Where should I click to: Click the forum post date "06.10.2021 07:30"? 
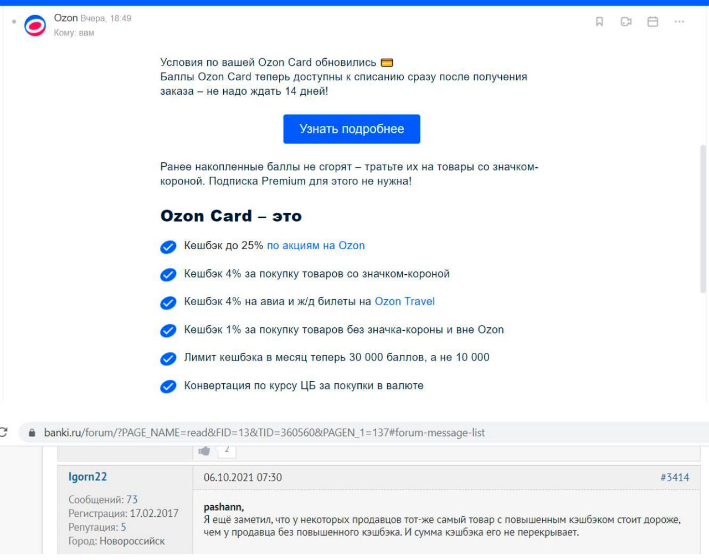(243, 477)
